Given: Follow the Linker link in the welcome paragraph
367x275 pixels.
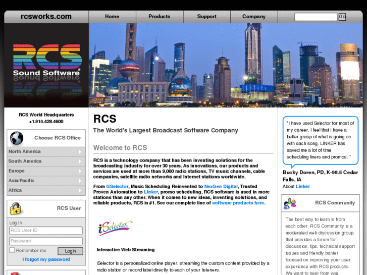Looking at the screenshot, I should (x=151, y=192).
